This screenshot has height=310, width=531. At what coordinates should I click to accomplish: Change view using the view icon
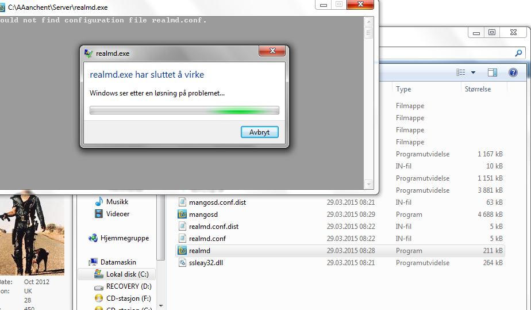point(460,72)
